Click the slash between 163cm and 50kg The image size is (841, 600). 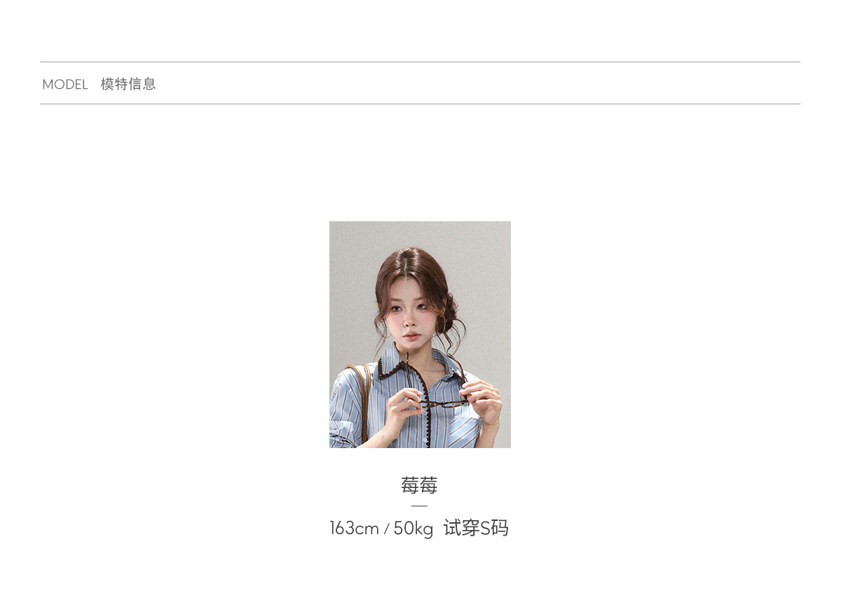386,530
